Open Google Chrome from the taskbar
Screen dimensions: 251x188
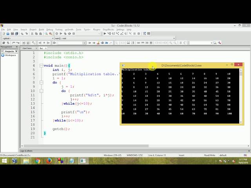tap(38, 161)
